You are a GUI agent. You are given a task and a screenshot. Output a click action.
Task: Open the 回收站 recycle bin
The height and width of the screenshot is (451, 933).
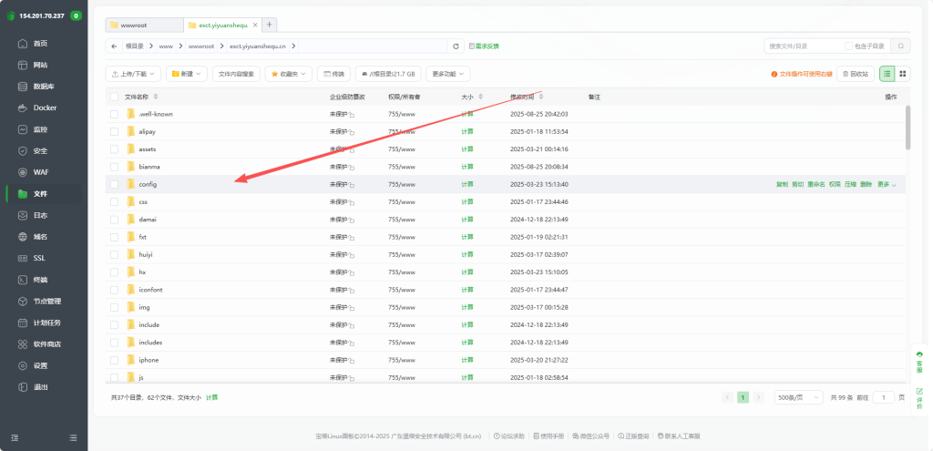click(856, 74)
